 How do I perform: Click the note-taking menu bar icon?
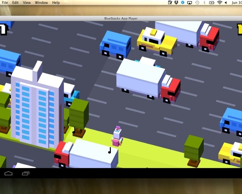[170, 3]
